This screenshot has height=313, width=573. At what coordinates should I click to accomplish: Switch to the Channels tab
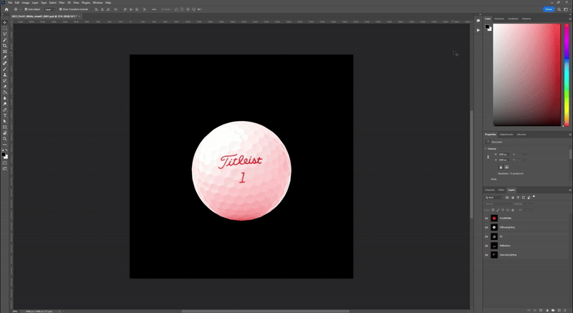[x=490, y=190]
